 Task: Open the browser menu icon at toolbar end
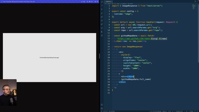pyautogui.click(x=97, y=2)
